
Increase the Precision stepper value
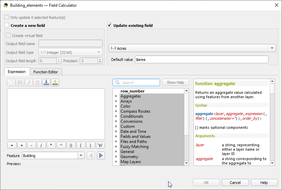tap(100, 60)
